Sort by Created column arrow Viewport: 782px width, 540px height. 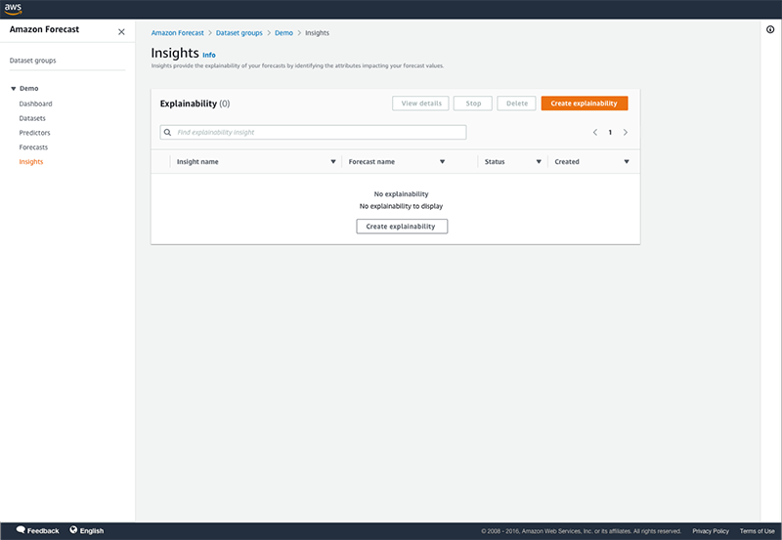(627, 162)
